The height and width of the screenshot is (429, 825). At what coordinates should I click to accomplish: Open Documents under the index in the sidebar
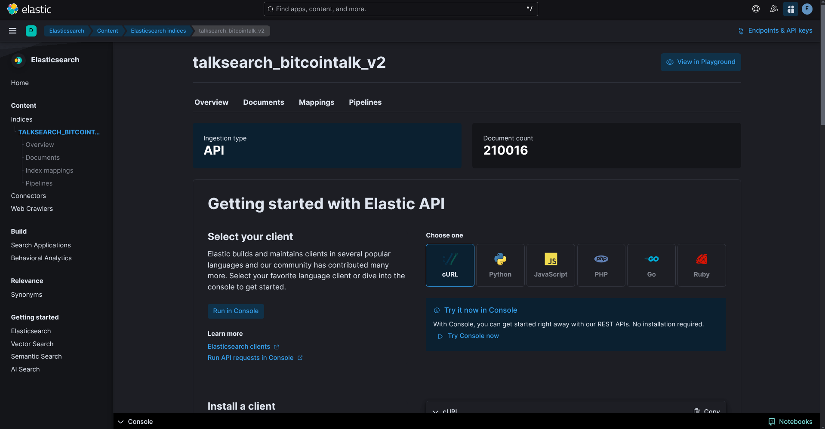(43, 158)
